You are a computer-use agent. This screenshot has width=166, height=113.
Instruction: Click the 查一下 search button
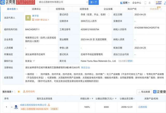click(x=94, y=2)
